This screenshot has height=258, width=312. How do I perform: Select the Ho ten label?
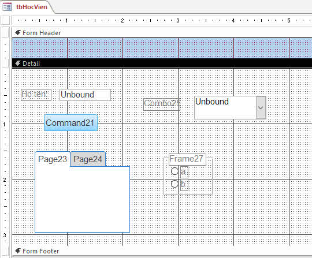pyautogui.click(x=36, y=95)
